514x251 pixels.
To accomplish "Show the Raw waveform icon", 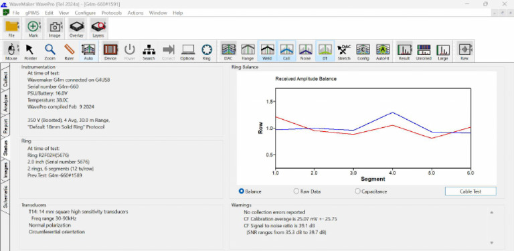I will (x=464, y=52).
